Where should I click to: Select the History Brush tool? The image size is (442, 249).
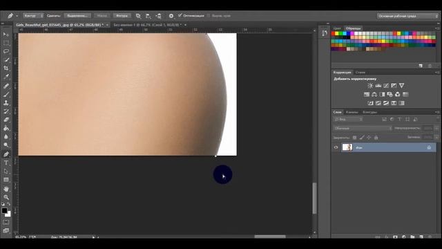(x=6, y=111)
